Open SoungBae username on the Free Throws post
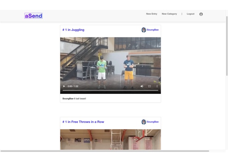 tap(153, 122)
